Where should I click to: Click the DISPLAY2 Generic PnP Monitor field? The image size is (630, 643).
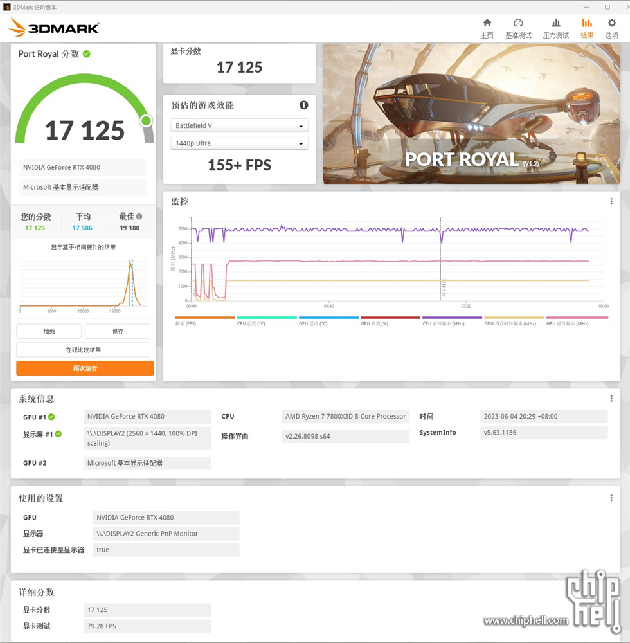[x=166, y=534]
